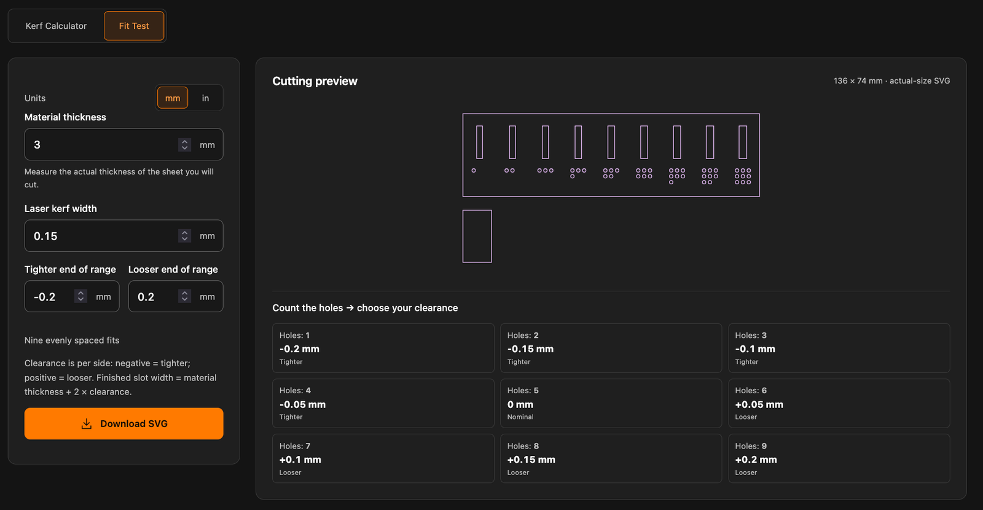
Task: Click the cutting preview test strip drawing
Action: pyautogui.click(x=611, y=155)
